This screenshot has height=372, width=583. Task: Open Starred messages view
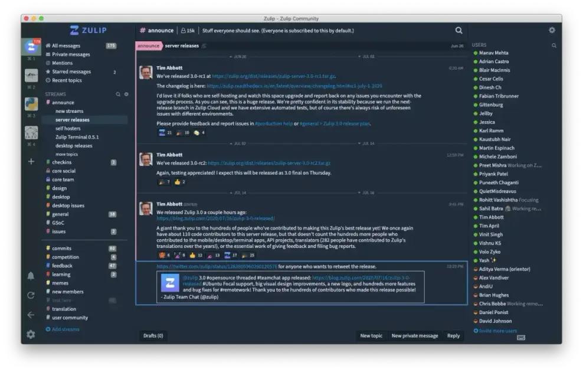click(x=71, y=71)
